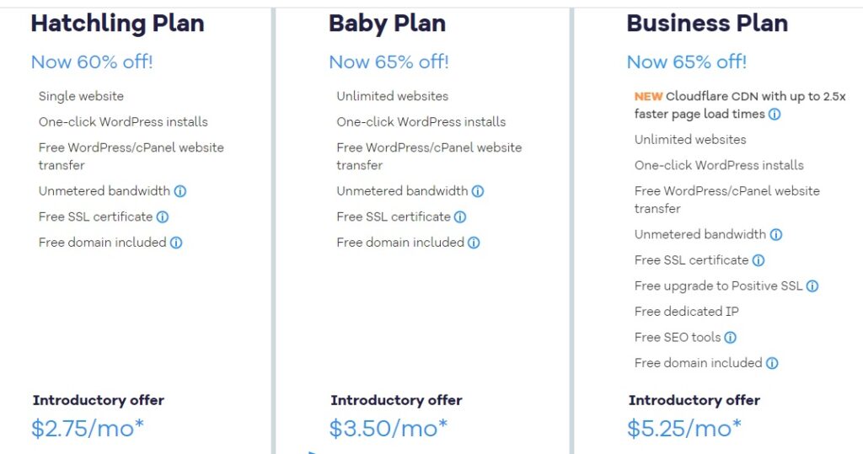Click info icon next to Baby Plan Free domain included

point(474,243)
